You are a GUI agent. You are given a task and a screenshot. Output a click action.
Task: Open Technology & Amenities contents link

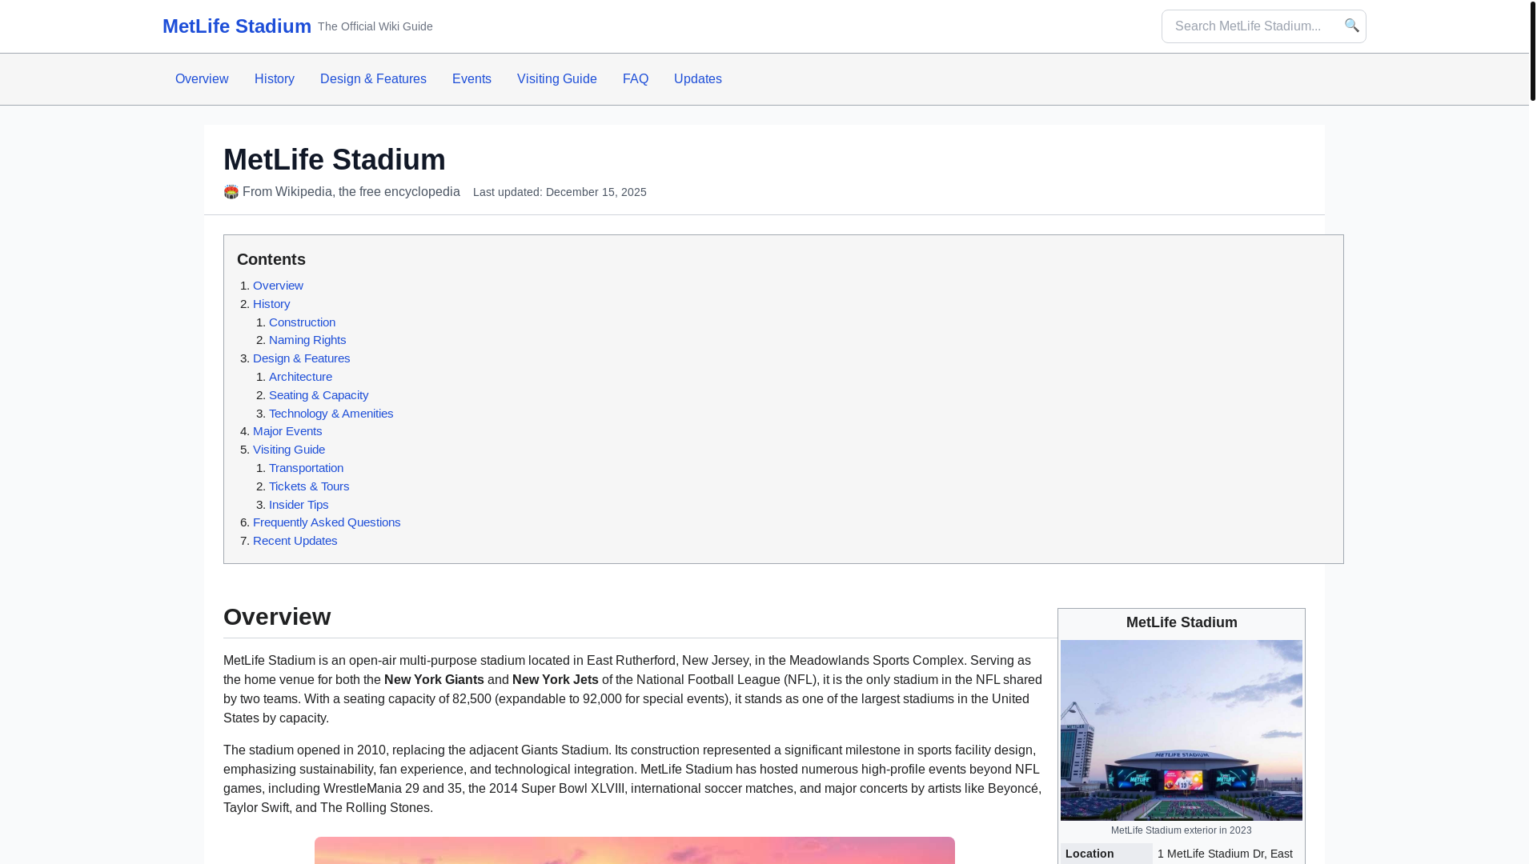[331, 414]
